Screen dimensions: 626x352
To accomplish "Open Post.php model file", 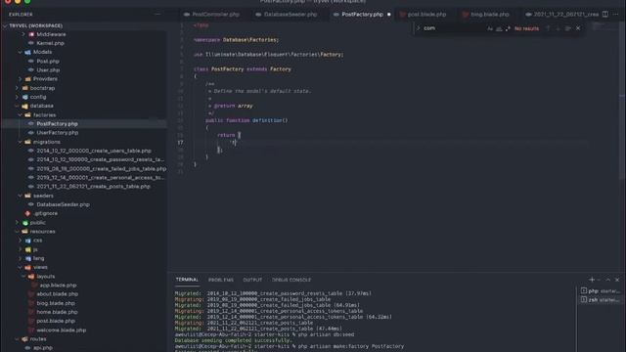I will tap(48, 61).
